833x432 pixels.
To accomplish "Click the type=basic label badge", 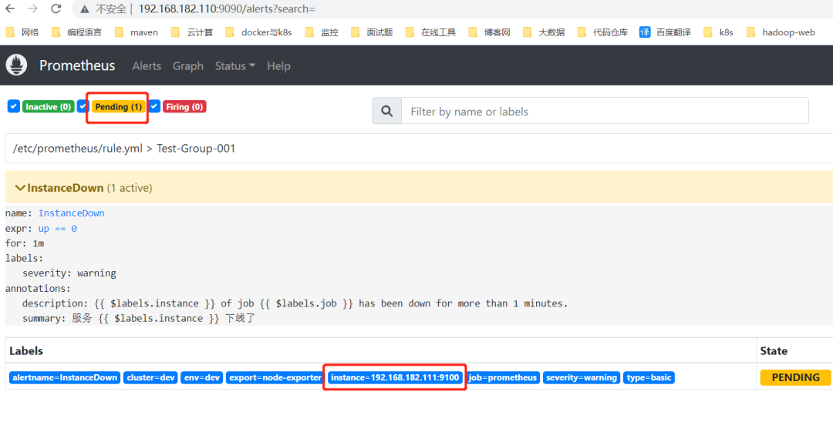I will 649,377.
